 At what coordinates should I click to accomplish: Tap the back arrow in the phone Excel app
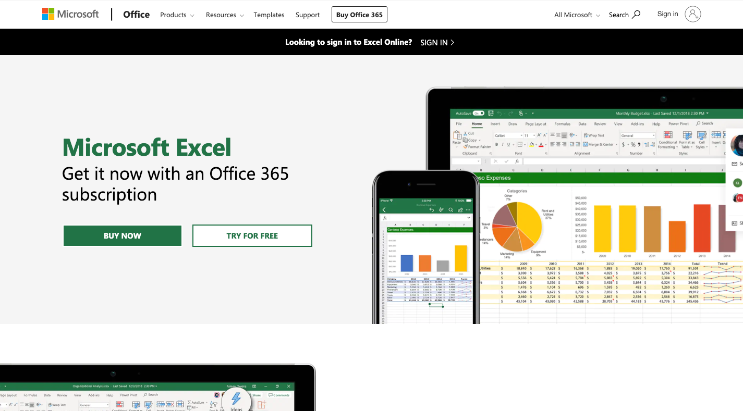(384, 210)
